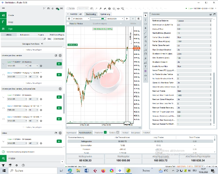
Task: Click the zoom in magnifier in chart toolbar
Action: coord(101,9)
